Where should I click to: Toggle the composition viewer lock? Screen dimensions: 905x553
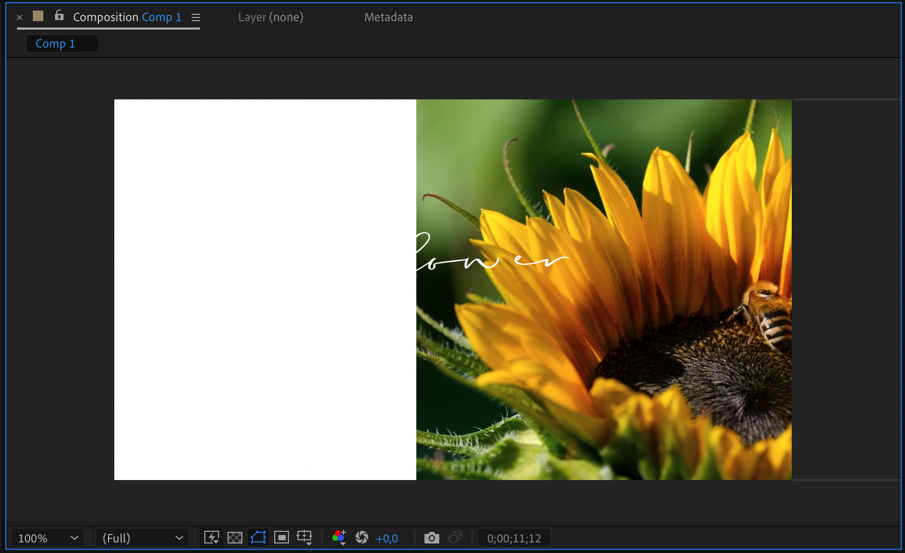(x=59, y=16)
